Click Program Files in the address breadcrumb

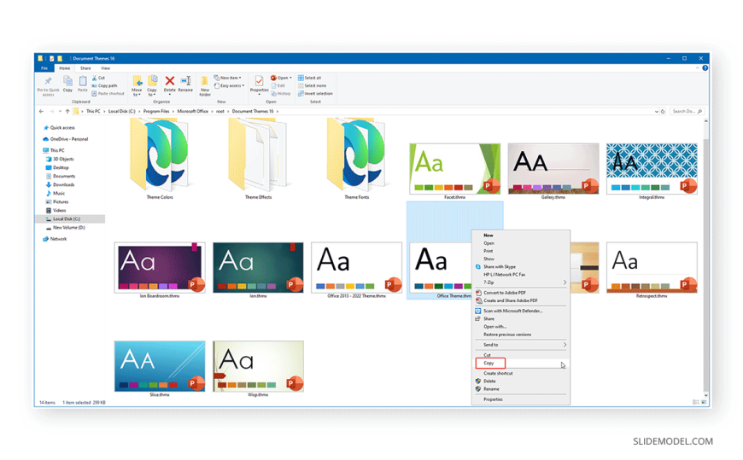pyautogui.click(x=156, y=111)
